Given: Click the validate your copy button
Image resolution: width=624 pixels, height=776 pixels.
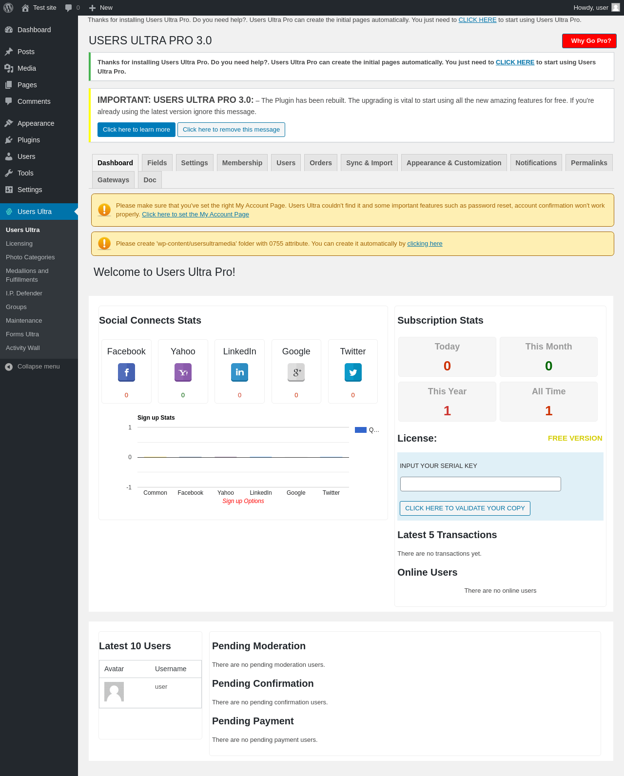Looking at the screenshot, I should tap(465, 508).
